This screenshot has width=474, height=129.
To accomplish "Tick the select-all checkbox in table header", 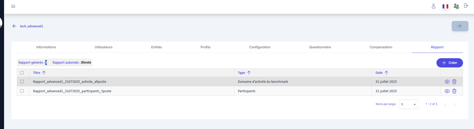I will pyautogui.click(x=22, y=73).
